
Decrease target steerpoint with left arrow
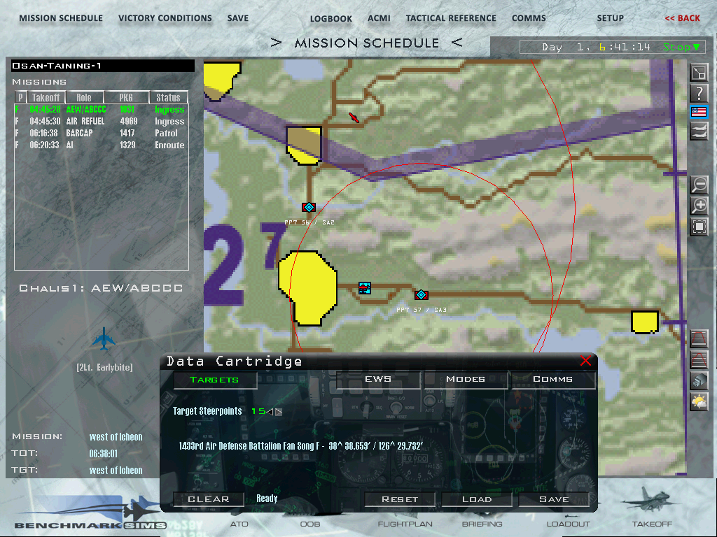(270, 412)
